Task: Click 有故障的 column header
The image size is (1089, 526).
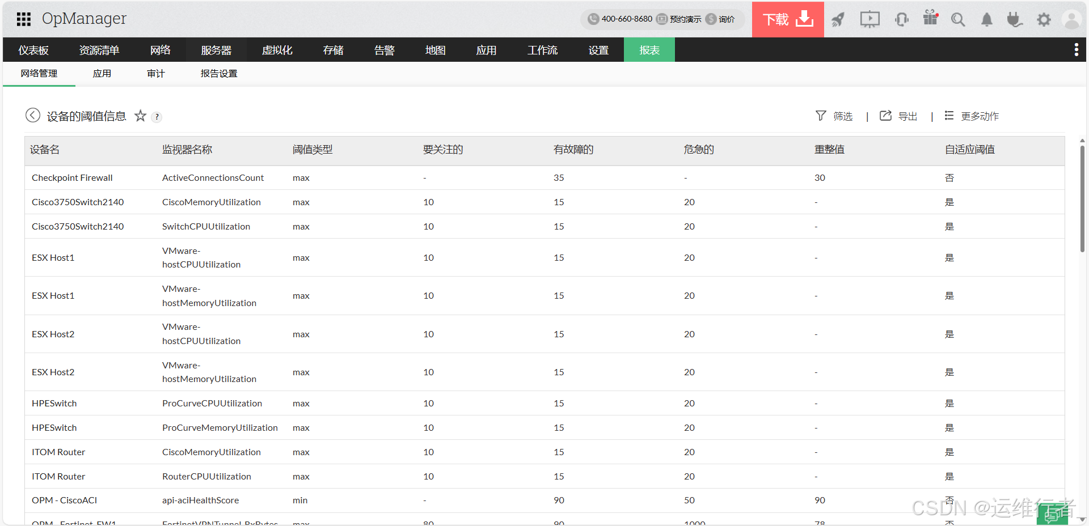Action: click(573, 150)
